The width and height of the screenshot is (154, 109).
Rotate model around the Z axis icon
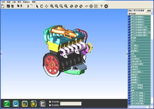point(81,6)
